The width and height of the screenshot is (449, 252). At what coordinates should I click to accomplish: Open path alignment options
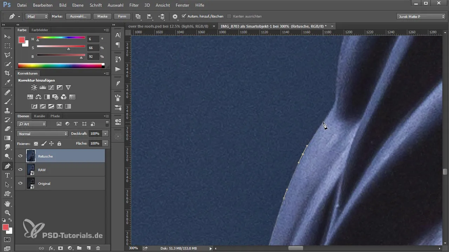150,16
